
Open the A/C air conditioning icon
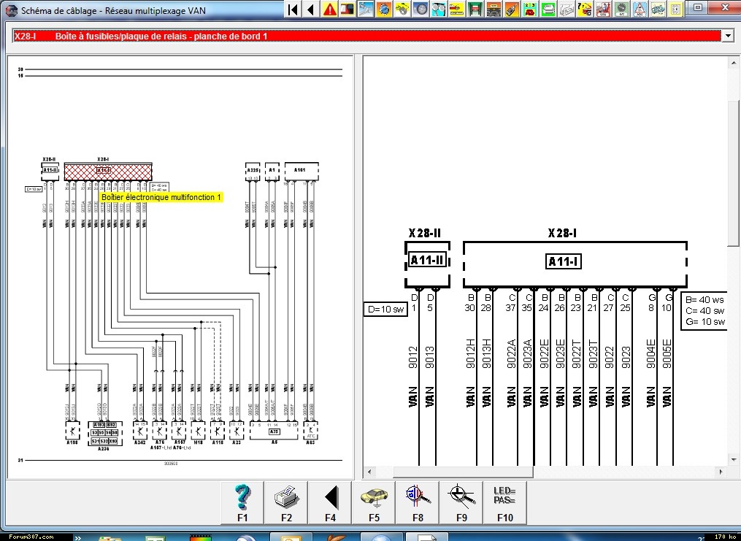(x=621, y=9)
